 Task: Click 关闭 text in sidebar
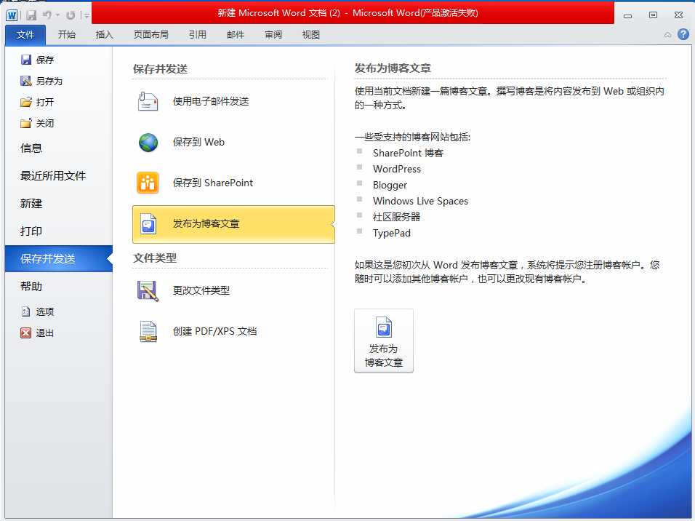tap(45, 124)
